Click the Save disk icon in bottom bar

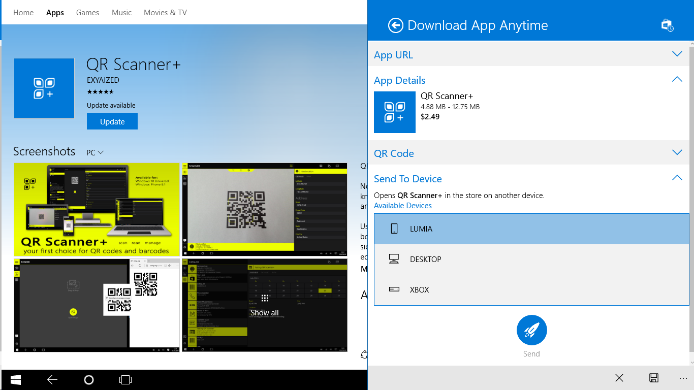pyautogui.click(x=654, y=378)
